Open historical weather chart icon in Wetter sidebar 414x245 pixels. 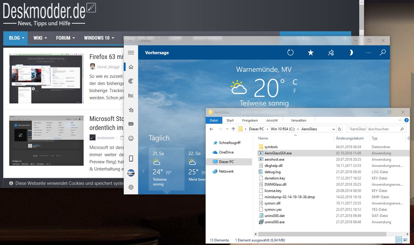click(x=131, y=95)
